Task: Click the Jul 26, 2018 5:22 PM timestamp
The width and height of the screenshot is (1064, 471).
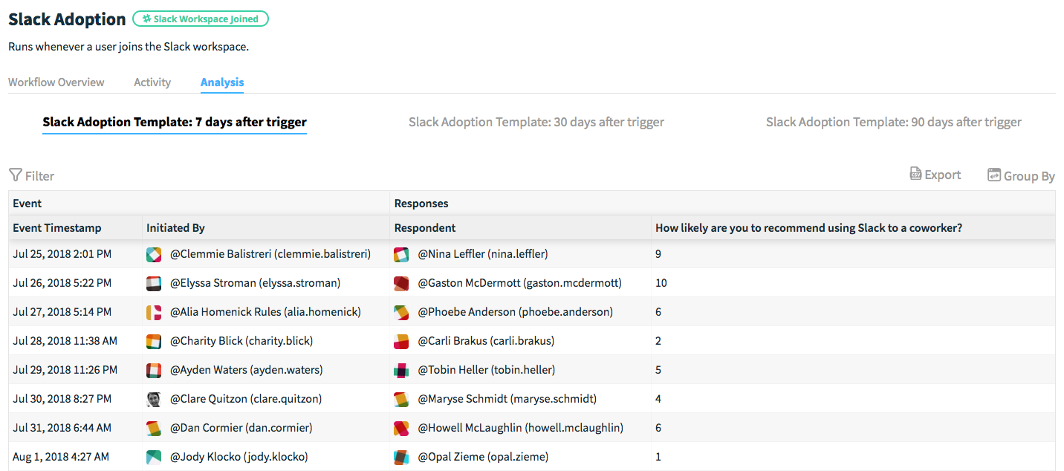Action: (x=62, y=283)
